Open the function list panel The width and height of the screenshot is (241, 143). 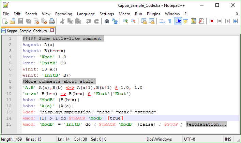click(x=201, y=21)
